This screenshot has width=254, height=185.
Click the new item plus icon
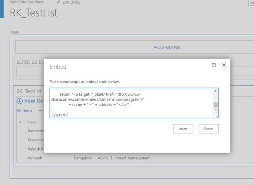[x=20, y=101]
